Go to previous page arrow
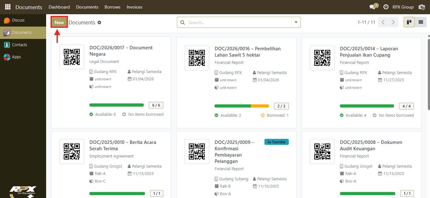This screenshot has width=430, height=198. tap(383, 22)
